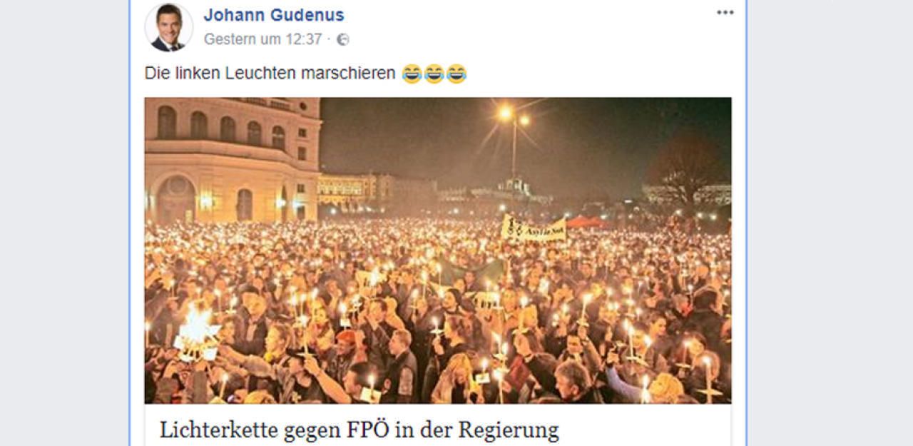Click the protest banner in the photo
913x446 pixels.
(x=534, y=228)
